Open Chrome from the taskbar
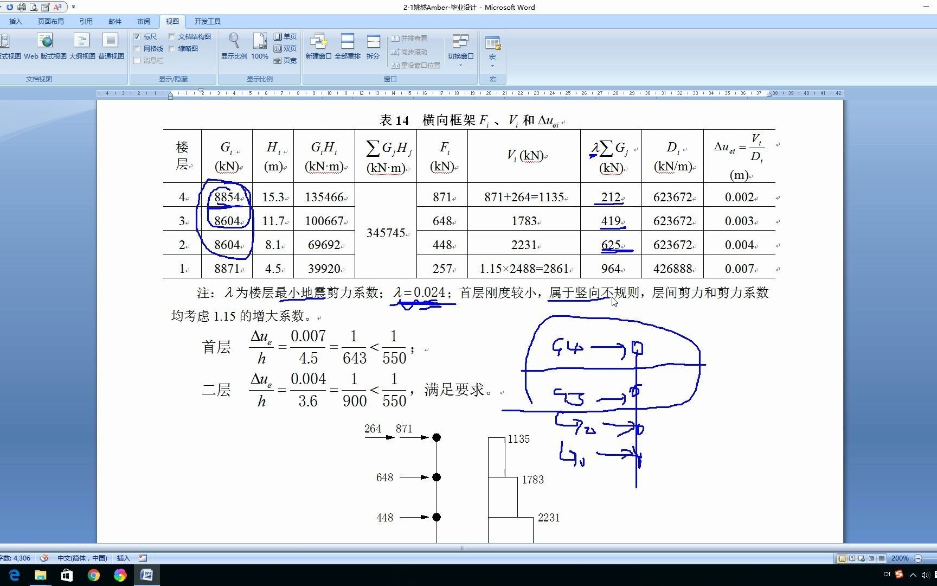Viewport: 937px width, 586px height. (93, 575)
